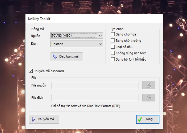This screenshot has height=133, width=187.
Task: Enable Dùng bộ font tối thiểu
Action: pos(113,59)
